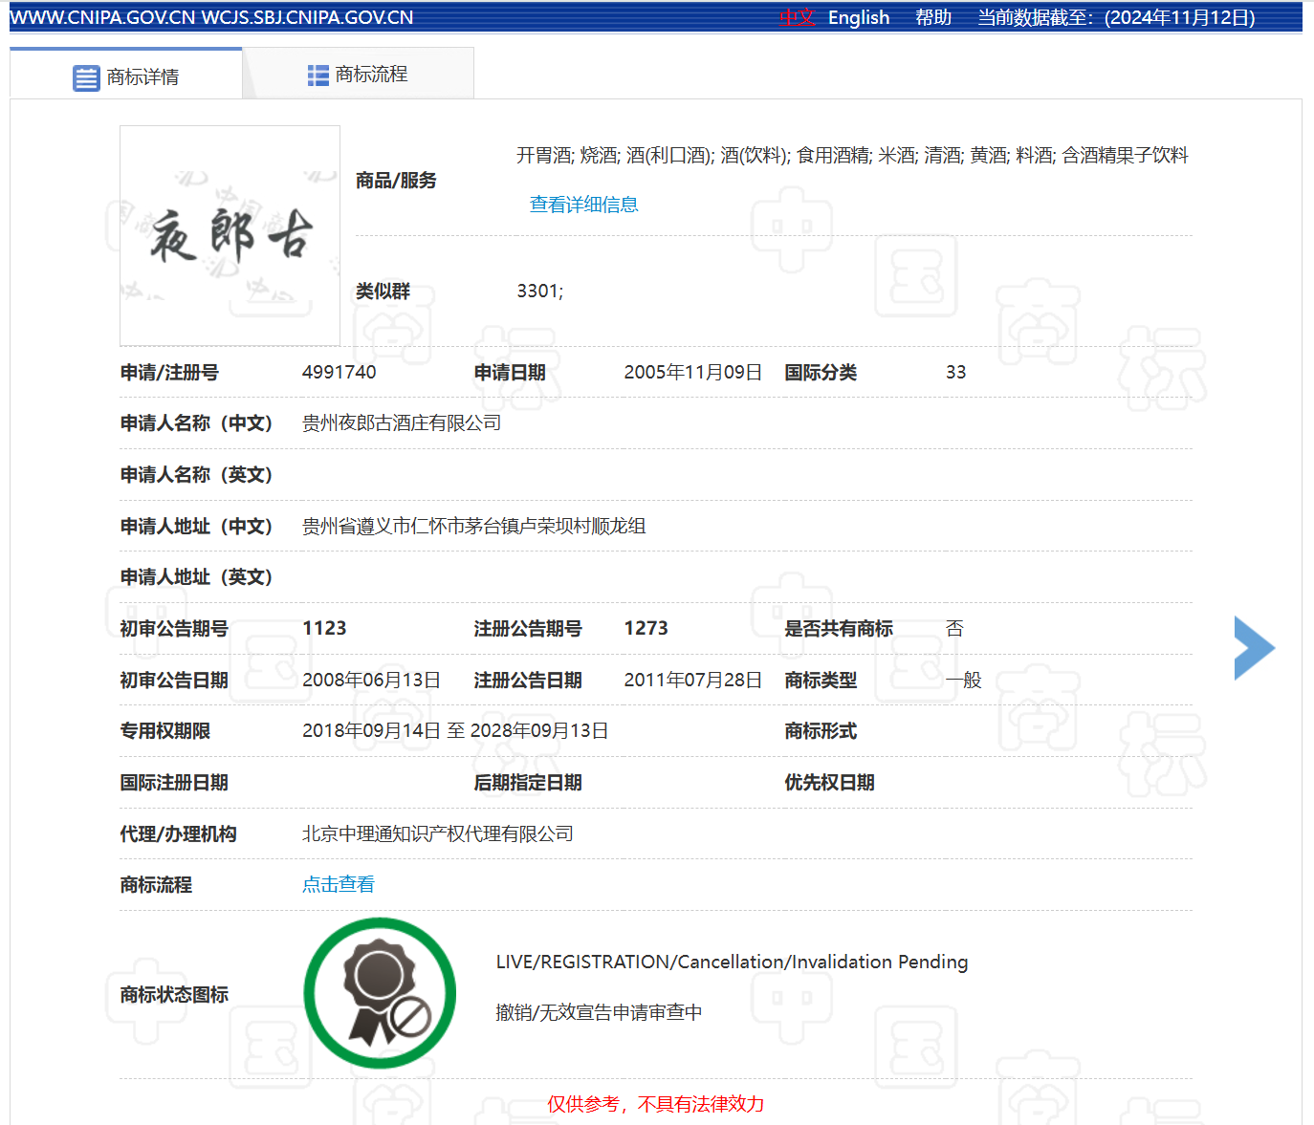Click the 商标状态图标 field label
The width and height of the screenshot is (1314, 1125).
point(174,994)
